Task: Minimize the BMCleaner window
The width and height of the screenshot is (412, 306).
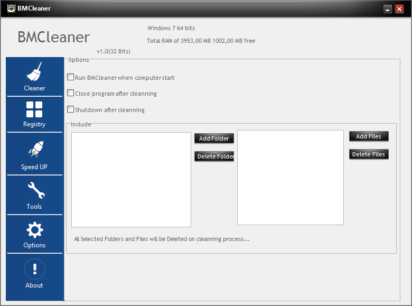Action: pyautogui.click(x=387, y=9)
